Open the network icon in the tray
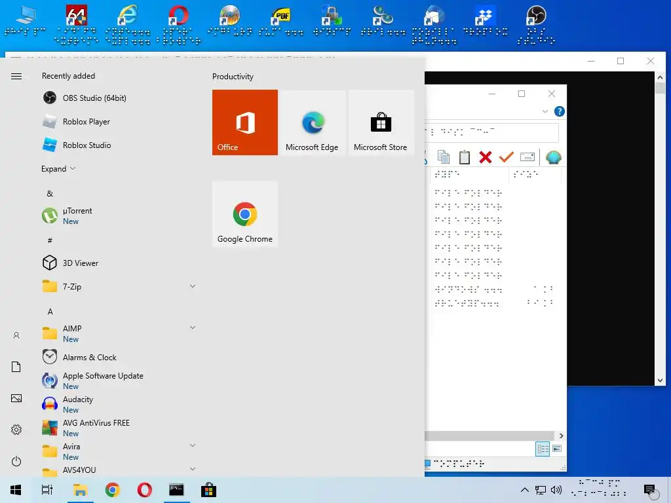This screenshot has height=503, width=671. (x=541, y=490)
